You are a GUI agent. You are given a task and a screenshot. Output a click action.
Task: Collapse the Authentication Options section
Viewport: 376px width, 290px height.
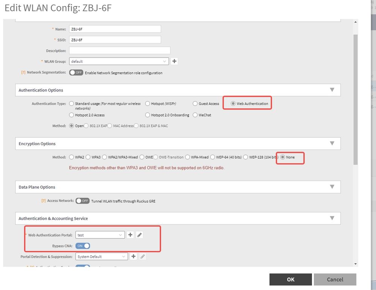332,90
